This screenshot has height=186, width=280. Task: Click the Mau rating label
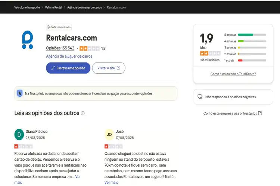click(203, 48)
